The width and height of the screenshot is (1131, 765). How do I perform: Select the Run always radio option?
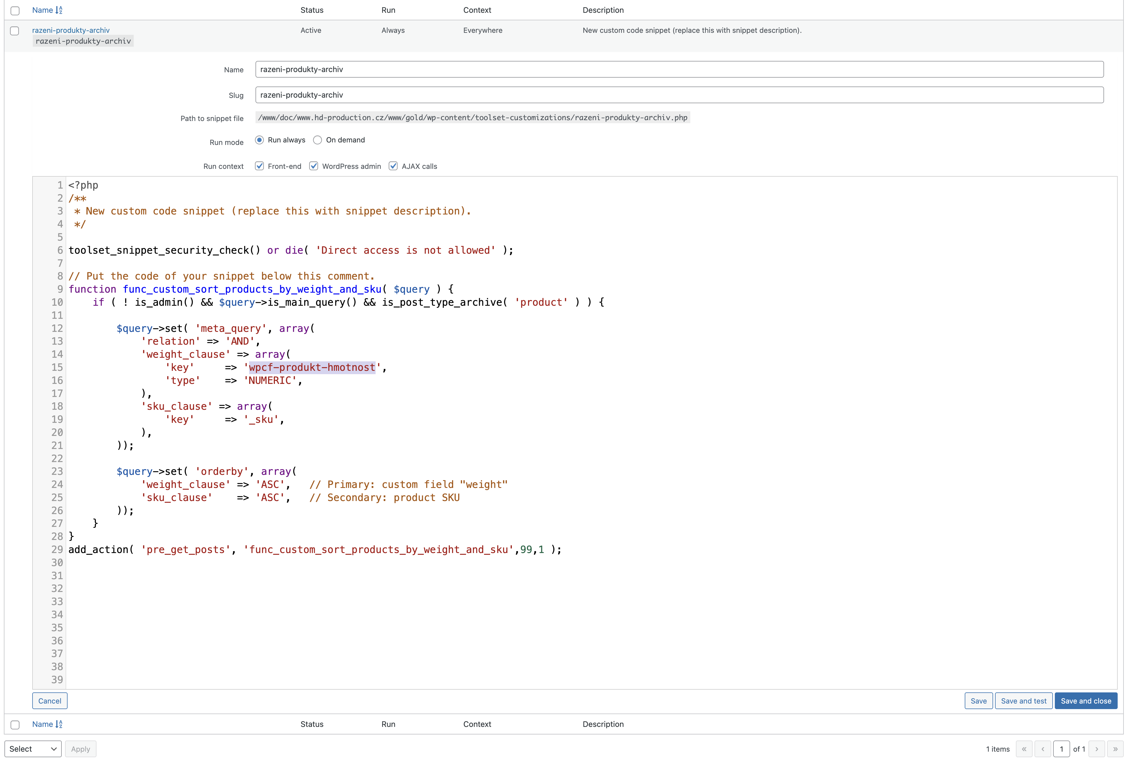coord(259,140)
